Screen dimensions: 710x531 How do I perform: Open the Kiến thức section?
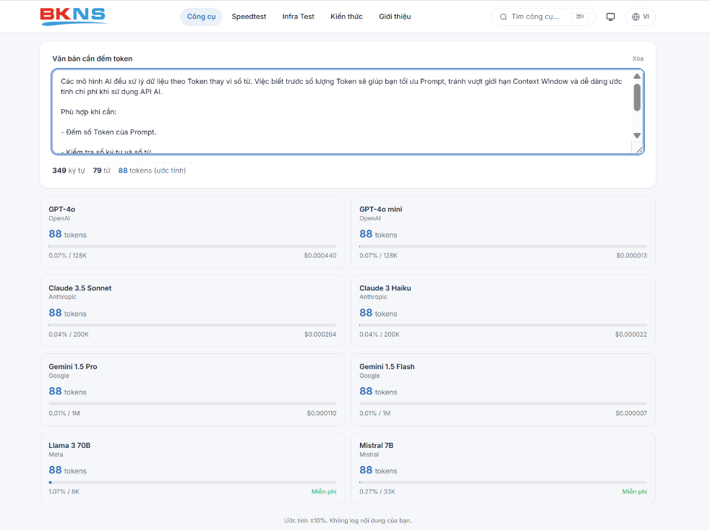[x=346, y=17]
